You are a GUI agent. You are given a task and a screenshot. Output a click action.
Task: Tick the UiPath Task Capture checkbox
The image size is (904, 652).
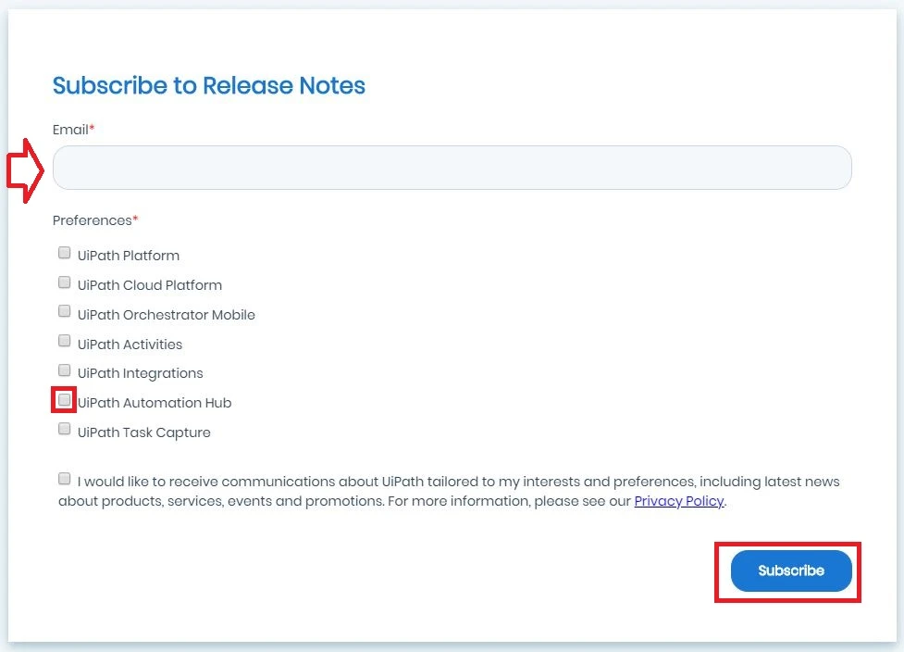pos(65,429)
